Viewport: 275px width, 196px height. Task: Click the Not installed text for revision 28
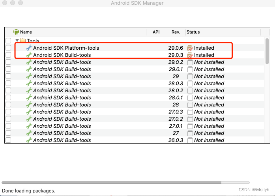click(x=209, y=105)
